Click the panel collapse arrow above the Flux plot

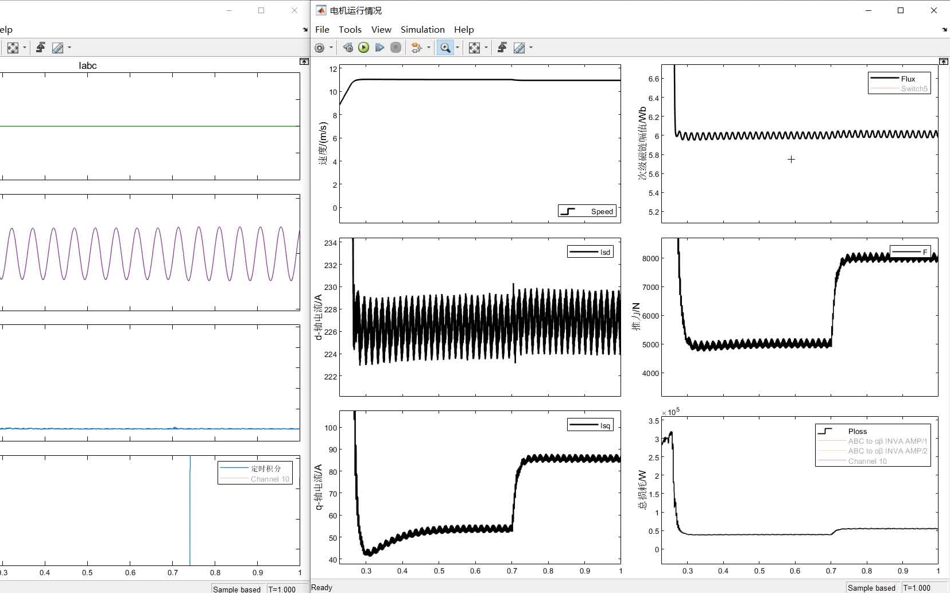tap(944, 61)
